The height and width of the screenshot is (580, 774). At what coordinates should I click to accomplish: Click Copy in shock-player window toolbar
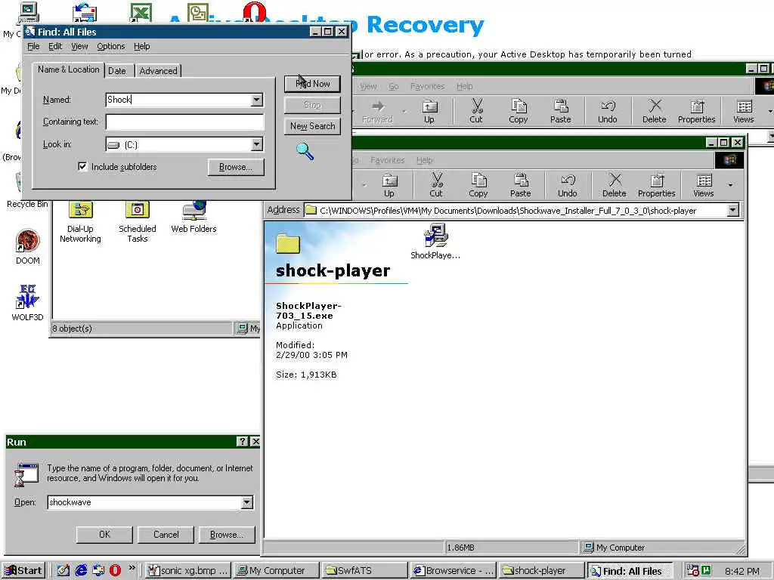pos(478,186)
